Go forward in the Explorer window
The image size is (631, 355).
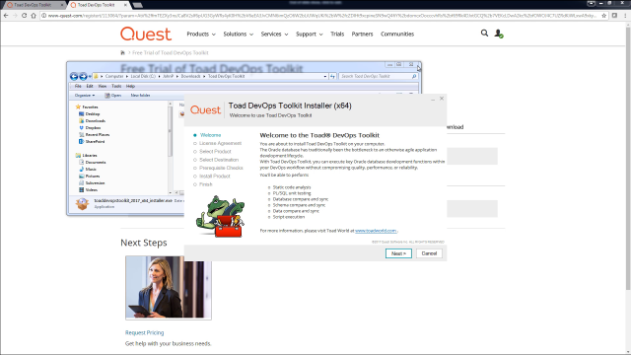pos(83,77)
